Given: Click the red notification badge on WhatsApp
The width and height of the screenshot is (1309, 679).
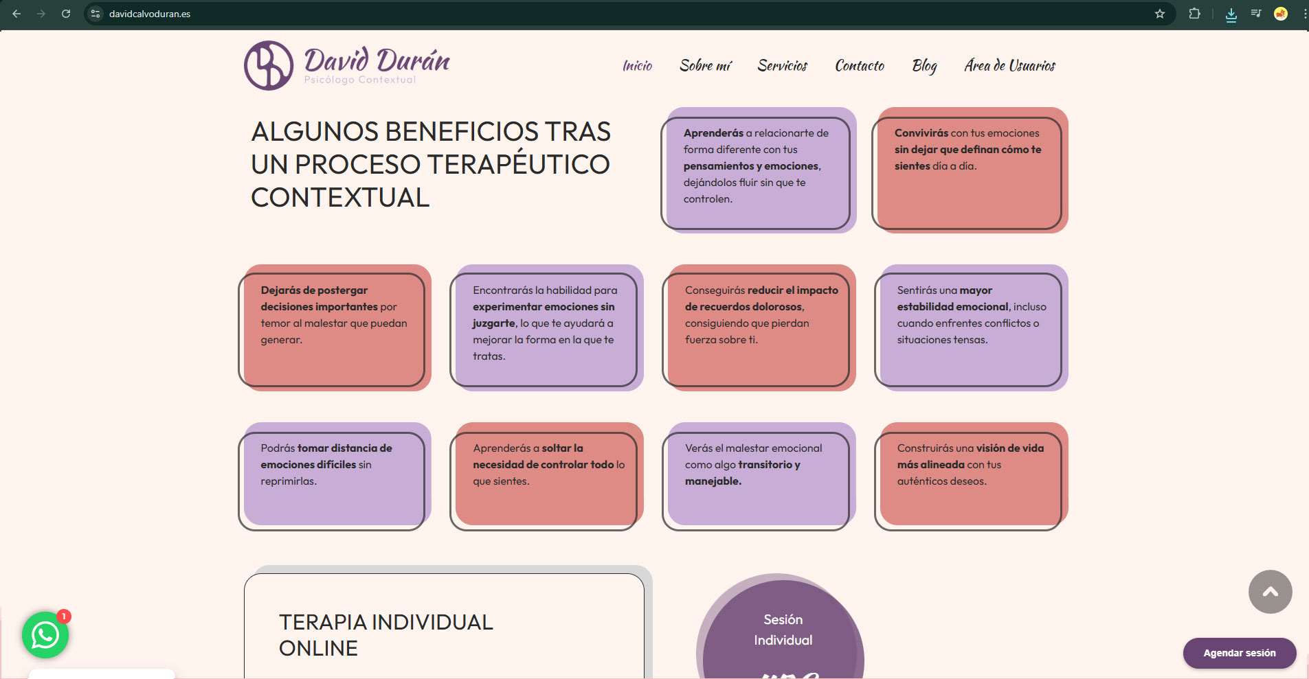Looking at the screenshot, I should tap(64, 617).
